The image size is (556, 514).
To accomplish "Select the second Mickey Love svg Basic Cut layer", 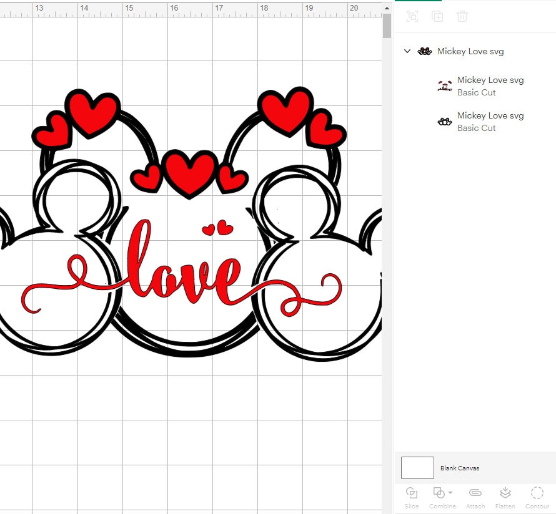I will [490, 115].
